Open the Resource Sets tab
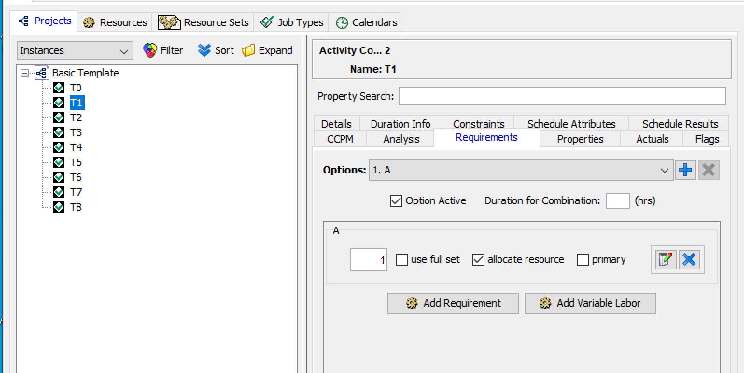Viewport: 744px width, 373px height. click(x=203, y=22)
